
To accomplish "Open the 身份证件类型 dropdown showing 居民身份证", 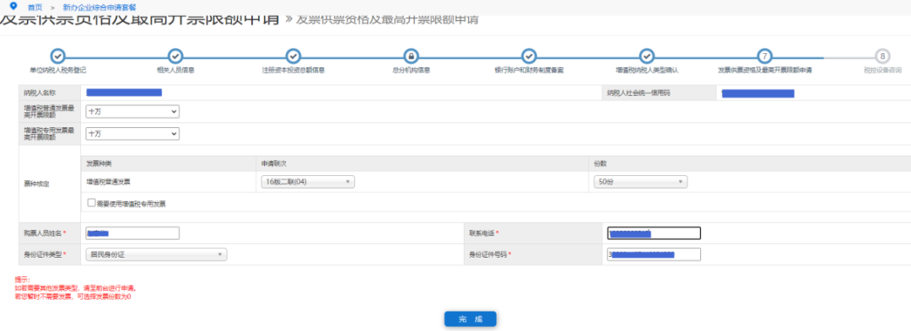I will tap(156, 254).
